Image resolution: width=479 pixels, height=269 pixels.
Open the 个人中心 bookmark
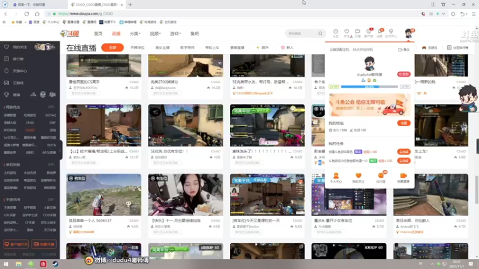51,22
